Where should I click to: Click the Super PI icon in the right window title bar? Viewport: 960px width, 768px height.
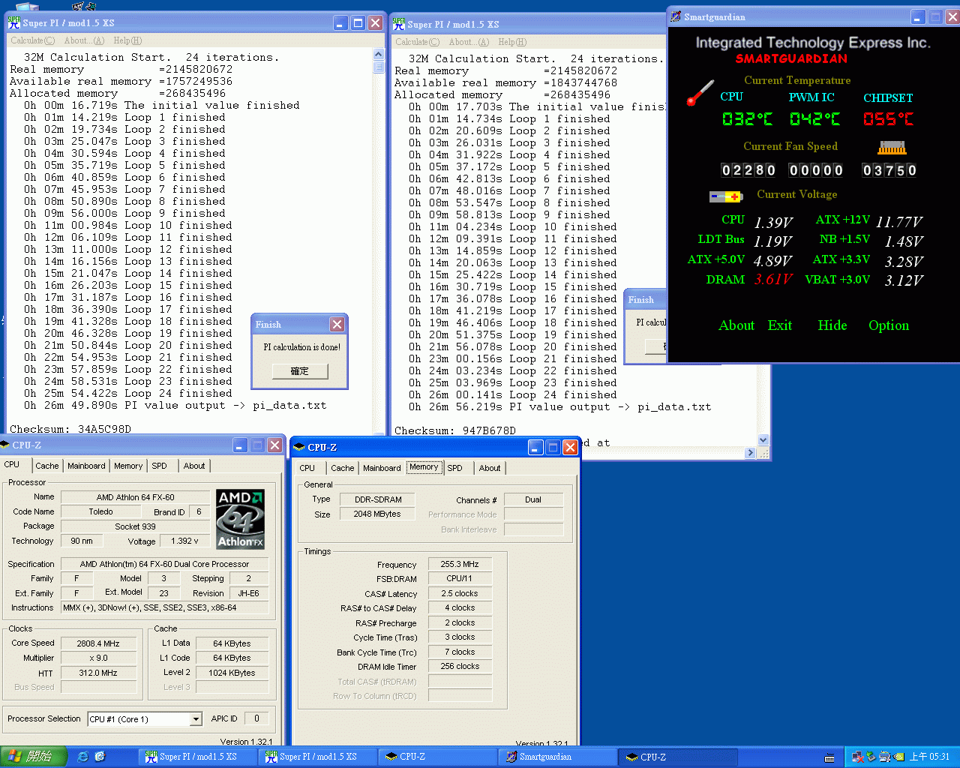coord(398,24)
